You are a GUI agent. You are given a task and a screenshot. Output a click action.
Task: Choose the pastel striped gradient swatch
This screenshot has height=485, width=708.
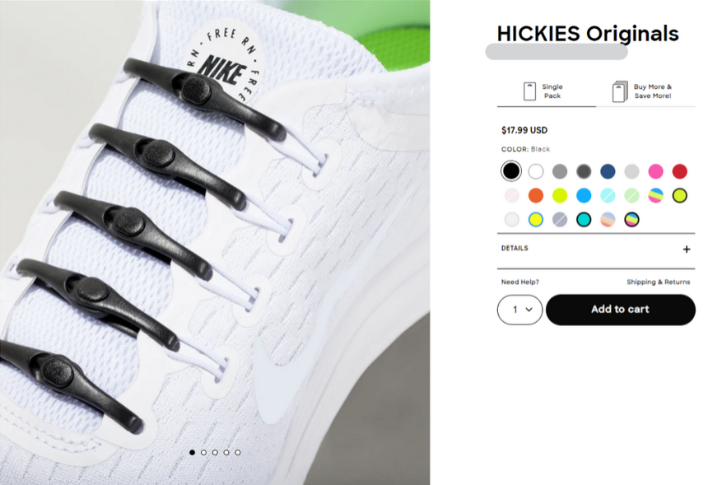[x=608, y=220]
